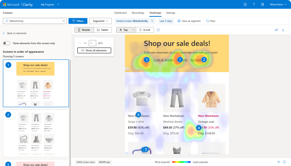This screenshot has width=291, height=166.
Task: Click the feedback smiley icon in header
Action: click(245, 4)
